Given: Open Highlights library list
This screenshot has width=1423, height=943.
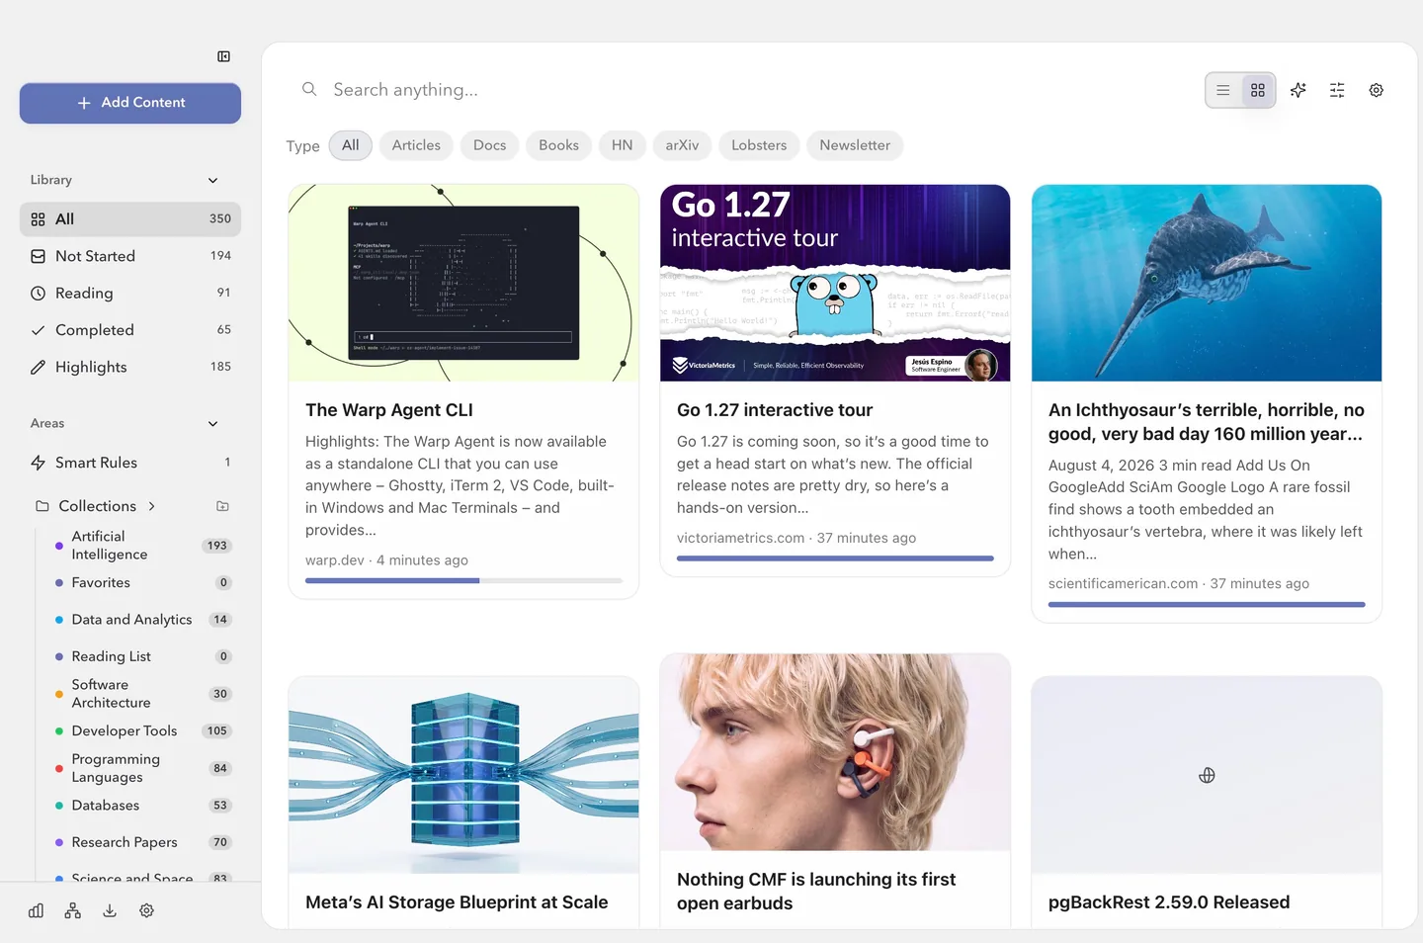Looking at the screenshot, I should pos(130,367).
